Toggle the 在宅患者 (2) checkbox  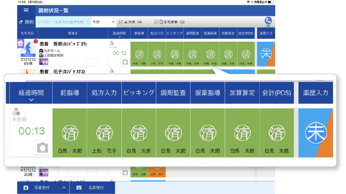tap(156, 22)
